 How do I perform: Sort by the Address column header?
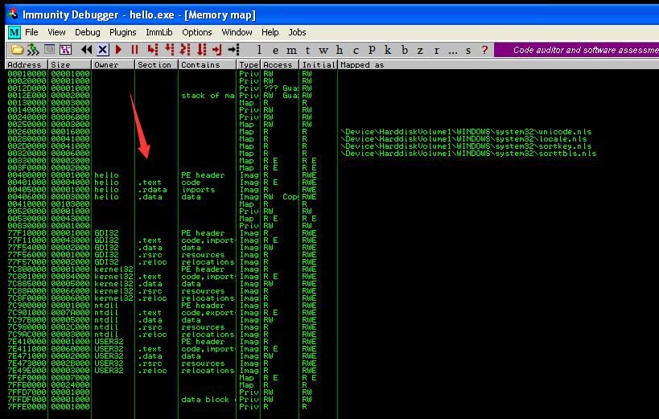pos(27,64)
